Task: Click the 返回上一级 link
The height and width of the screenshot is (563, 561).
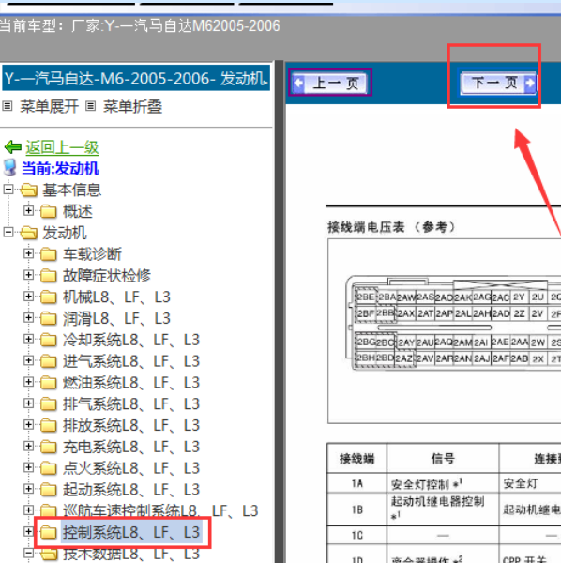Action: coord(62,147)
